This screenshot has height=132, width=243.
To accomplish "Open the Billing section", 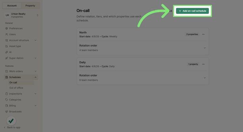I will tap(21, 106).
